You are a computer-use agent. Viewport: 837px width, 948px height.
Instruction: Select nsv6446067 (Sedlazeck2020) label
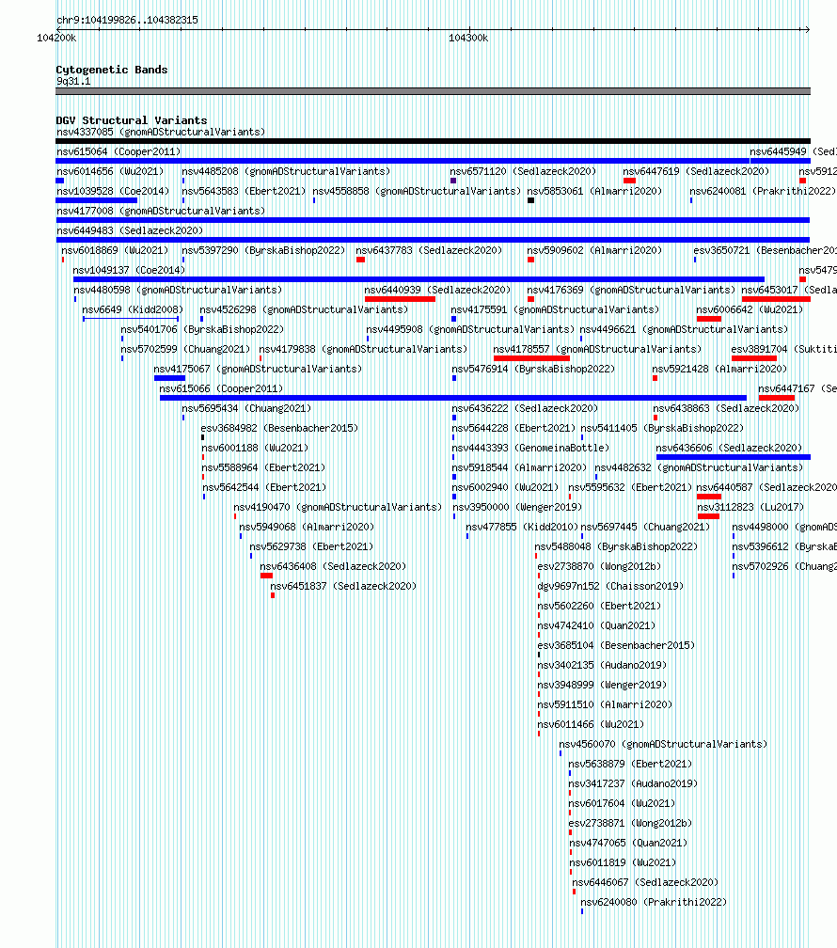pos(645,883)
